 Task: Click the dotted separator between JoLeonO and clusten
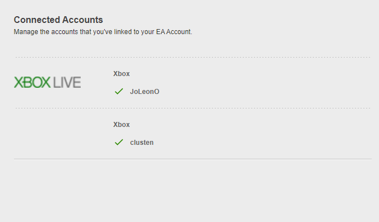coord(193,108)
